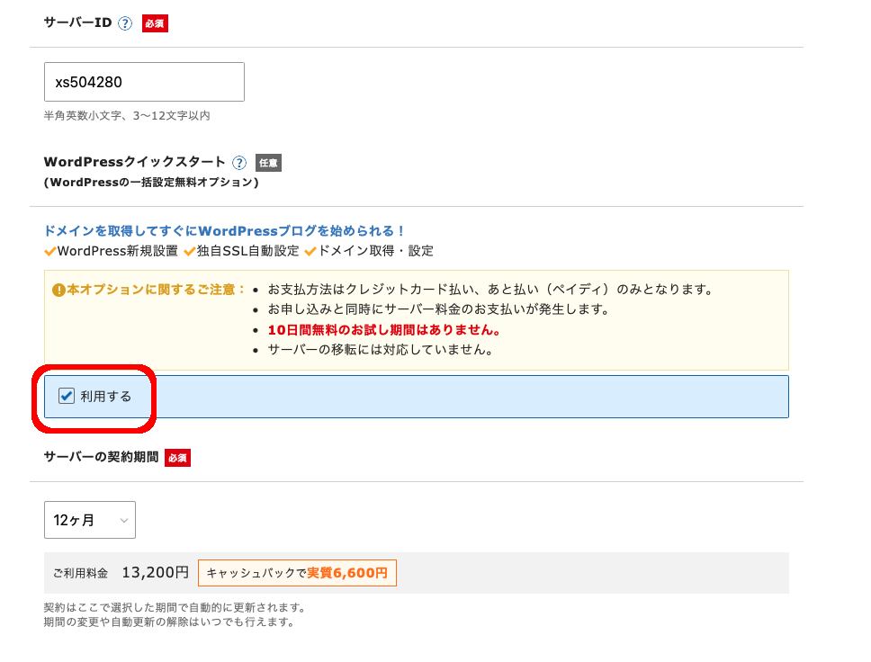
Task: Click the light blue bar right of 利用する
Action: point(468,397)
